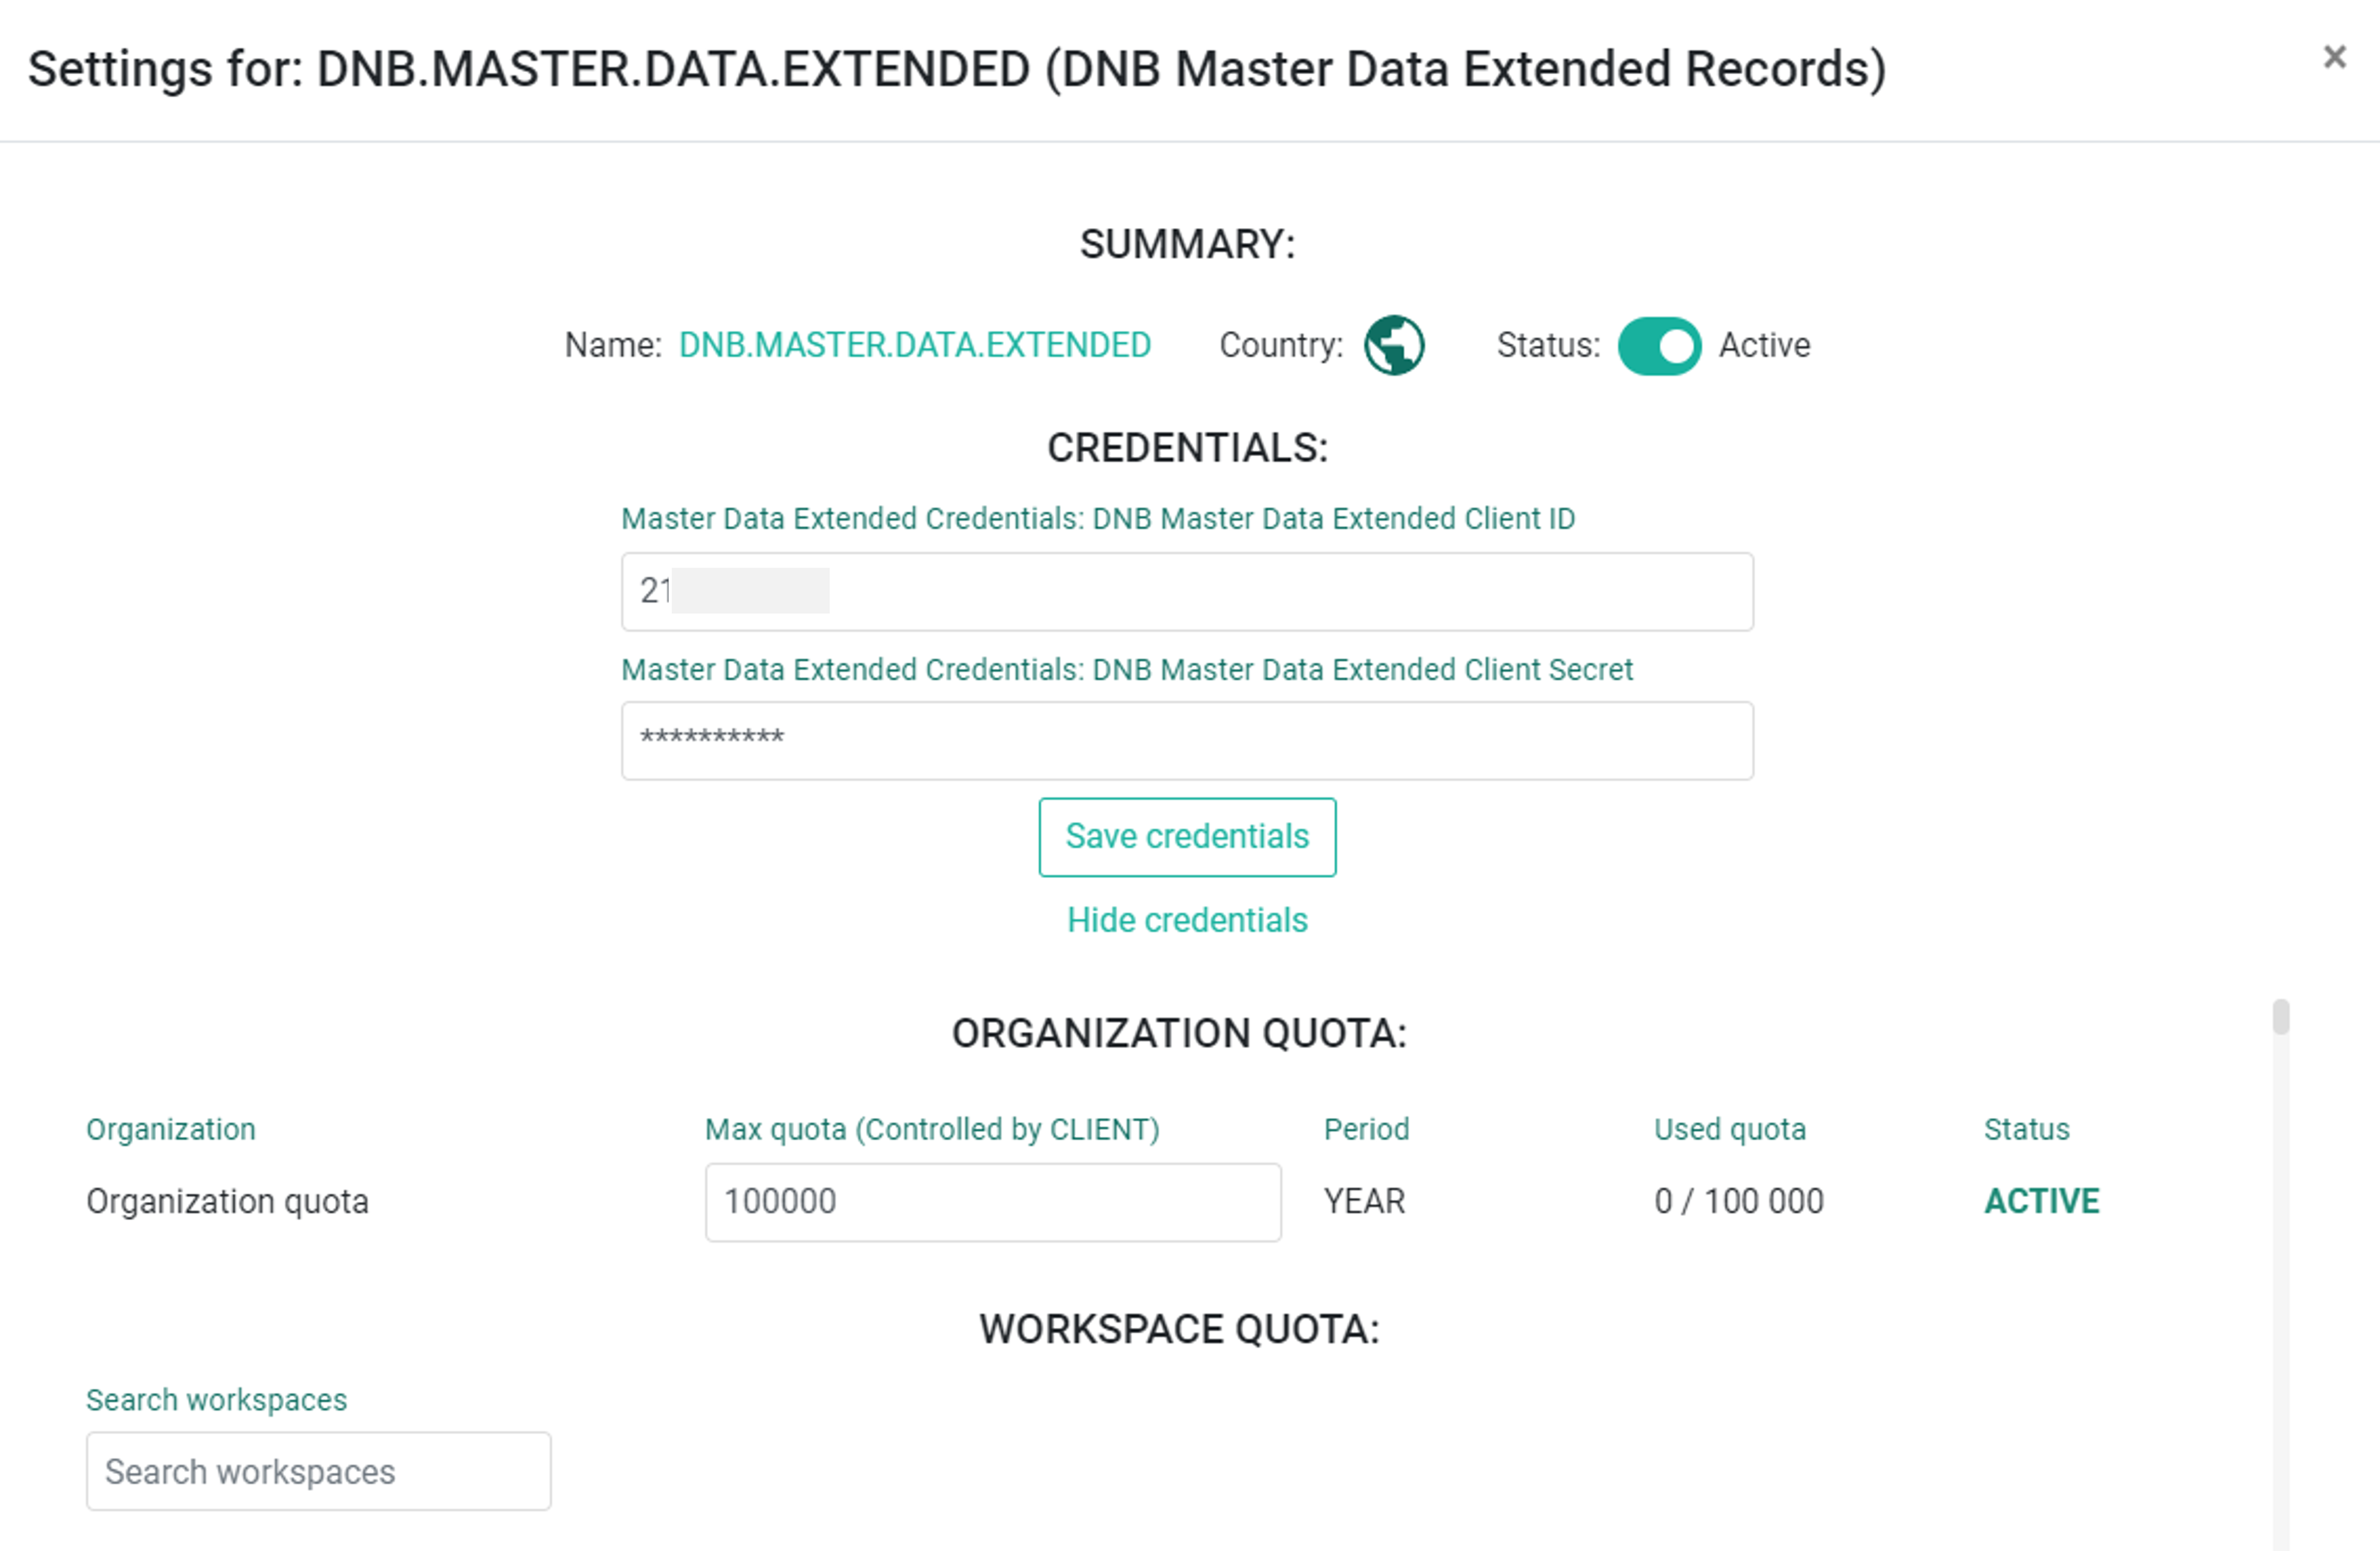Click the Organization column header
This screenshot has width=2380, height=1551.
click(171, 1129)
